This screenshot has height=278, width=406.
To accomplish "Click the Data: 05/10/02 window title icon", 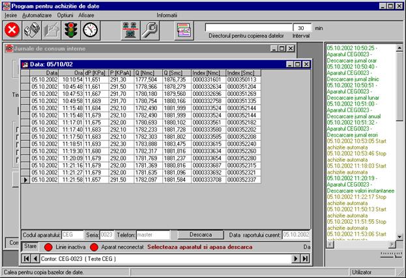I will [25, 65].
